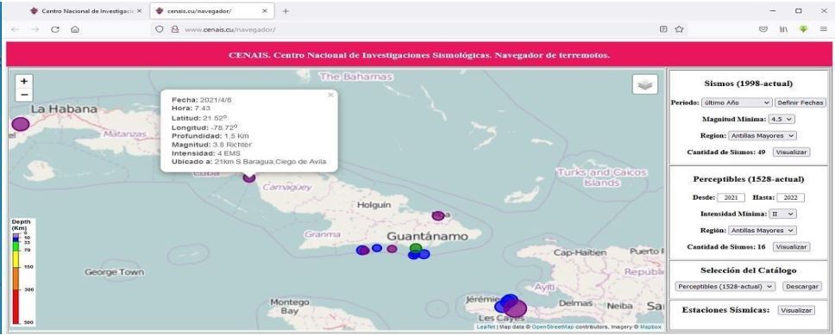Go forward to the next page
This screenshot has height=335, width=835.
[35, 30]
